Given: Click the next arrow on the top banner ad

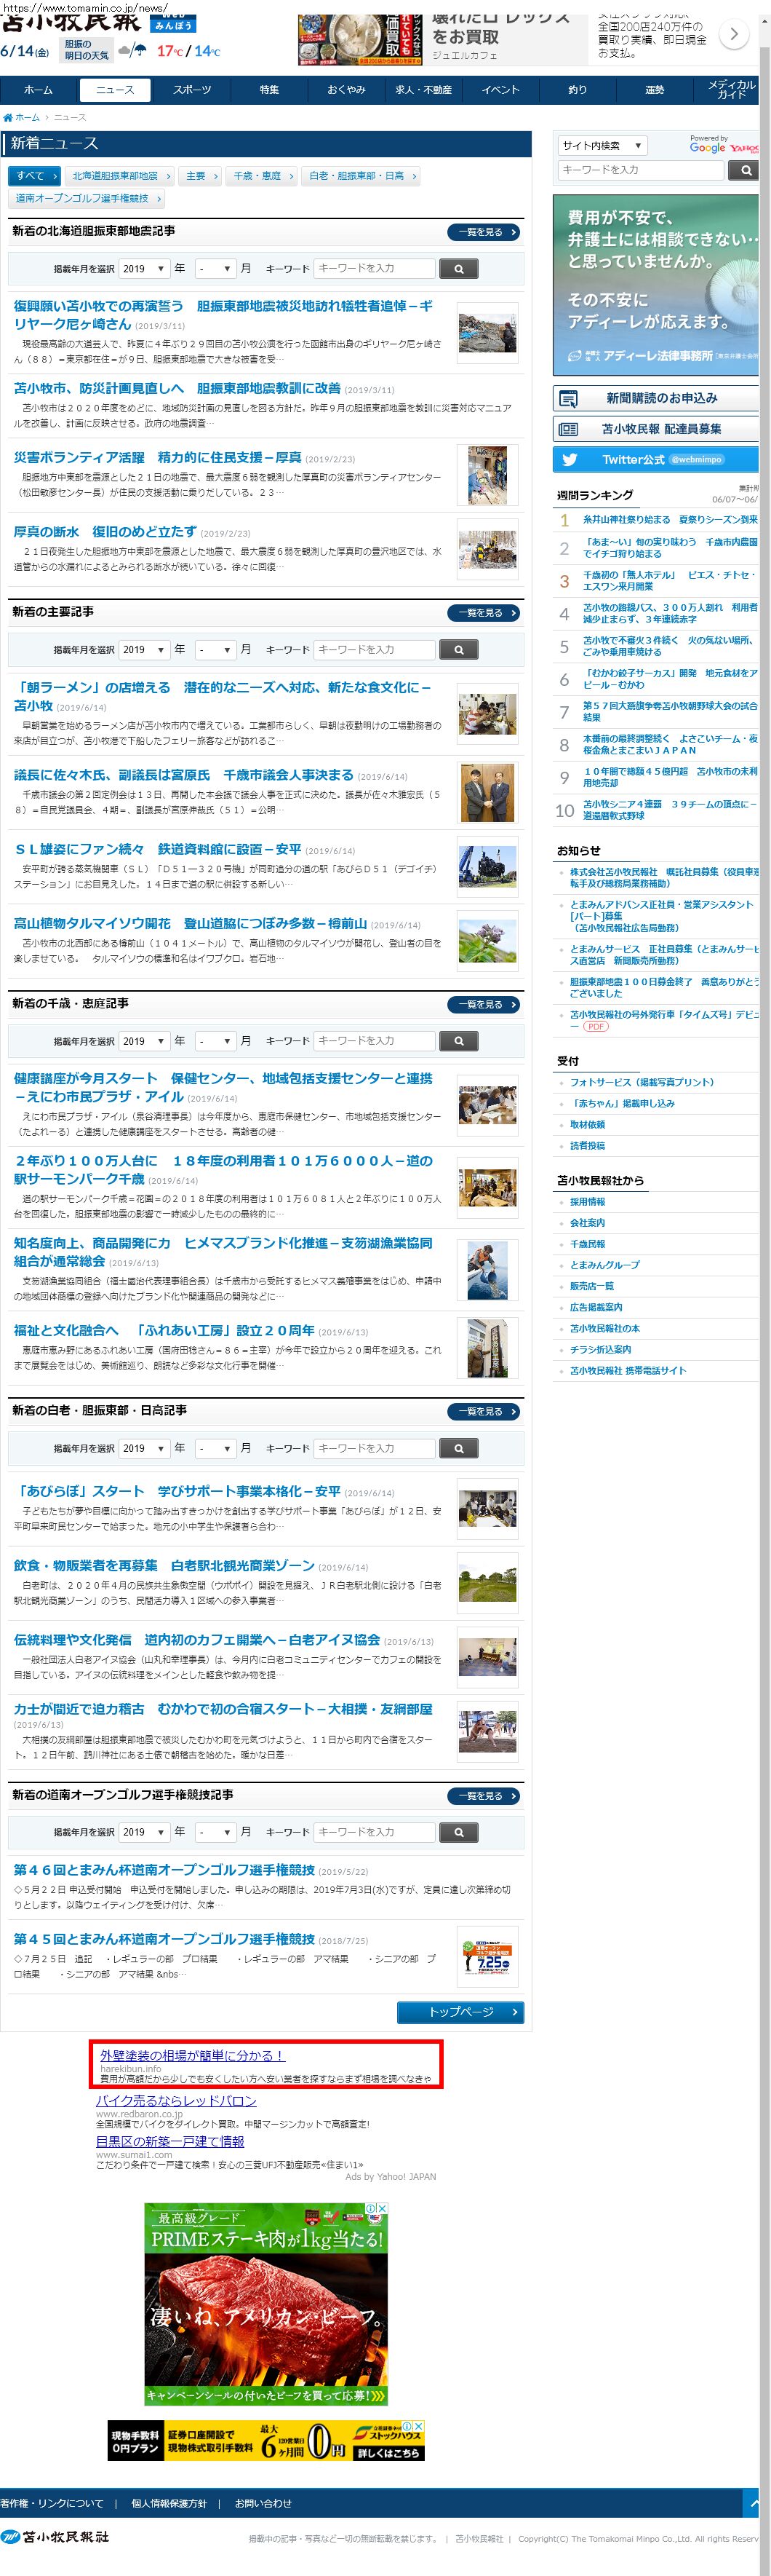Looking at the screenshot, I should click(734, 34).
